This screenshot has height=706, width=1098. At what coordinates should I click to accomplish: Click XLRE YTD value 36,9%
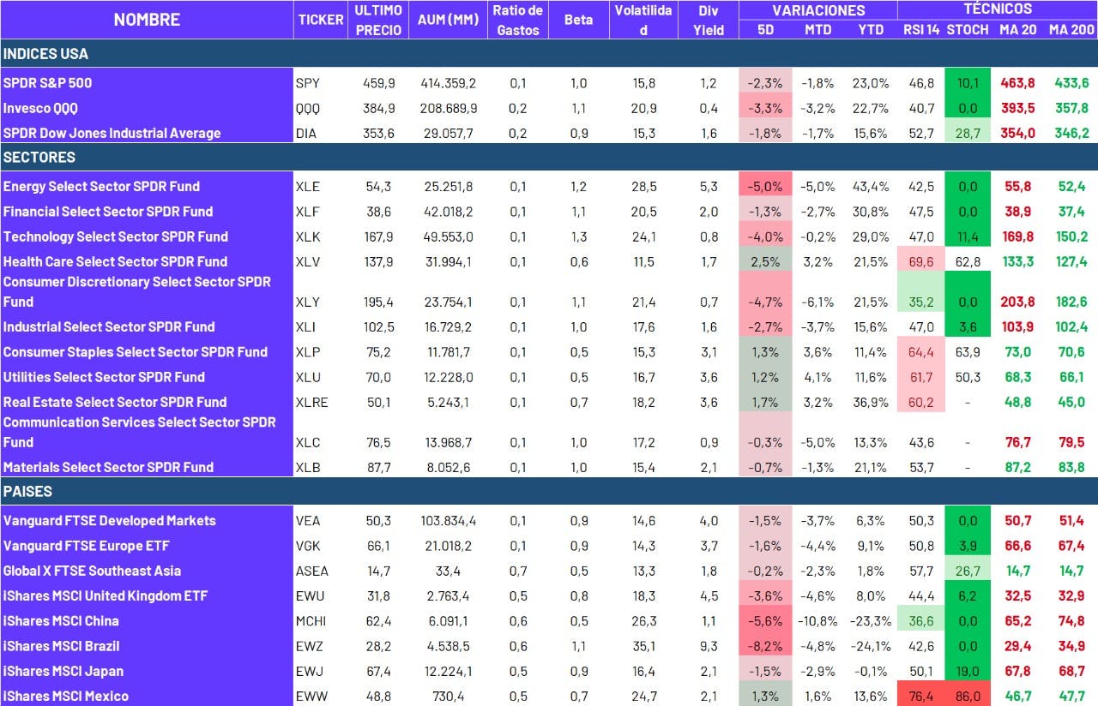pos(872,402)
